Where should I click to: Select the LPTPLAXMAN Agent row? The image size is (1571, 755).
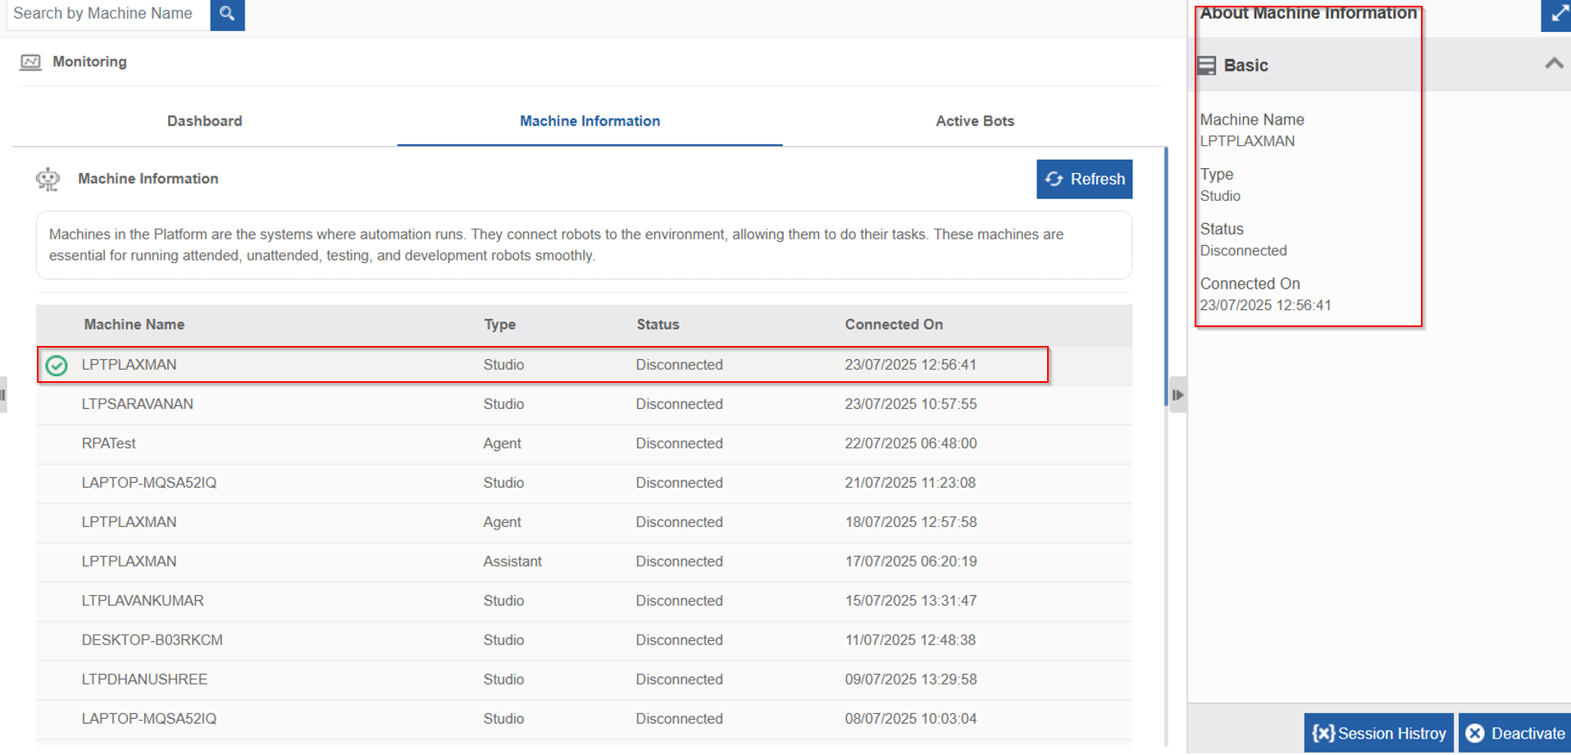point(584,523)
